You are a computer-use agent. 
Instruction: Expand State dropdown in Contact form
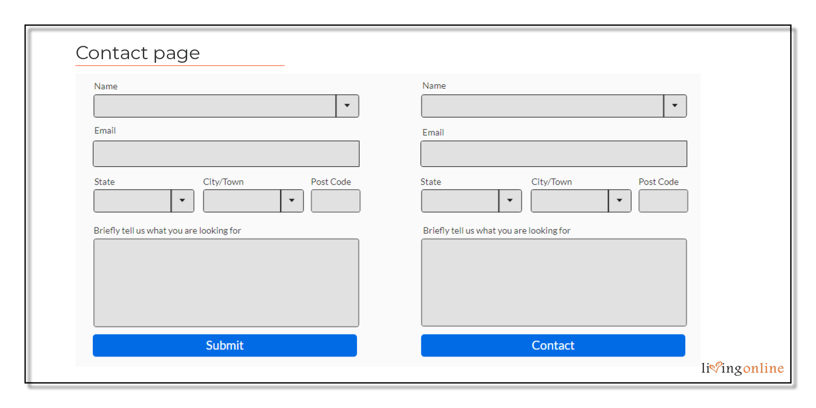pos(510,201)
